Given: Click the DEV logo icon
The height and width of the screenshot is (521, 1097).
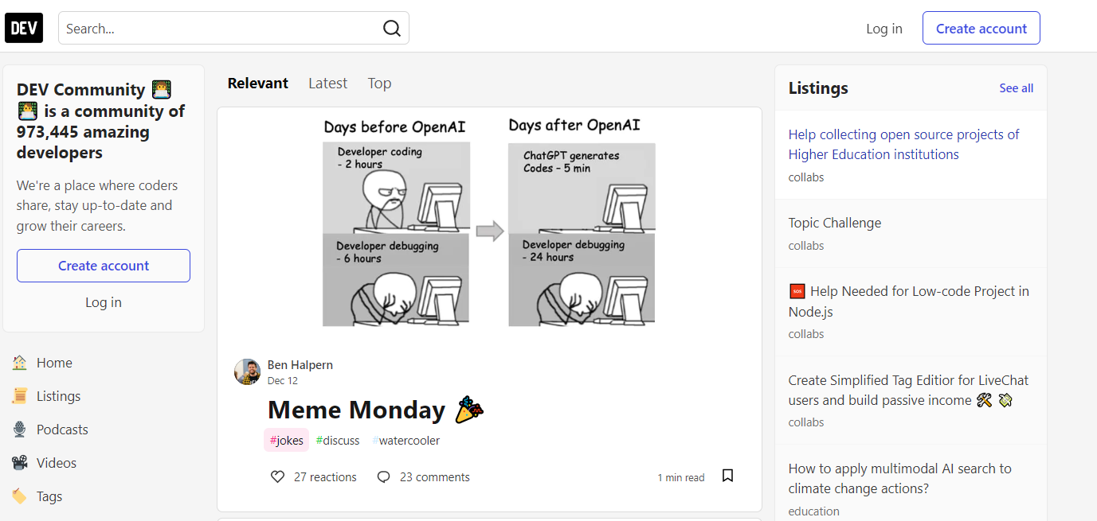Looking at the screenshot, I should pos(24,29).
